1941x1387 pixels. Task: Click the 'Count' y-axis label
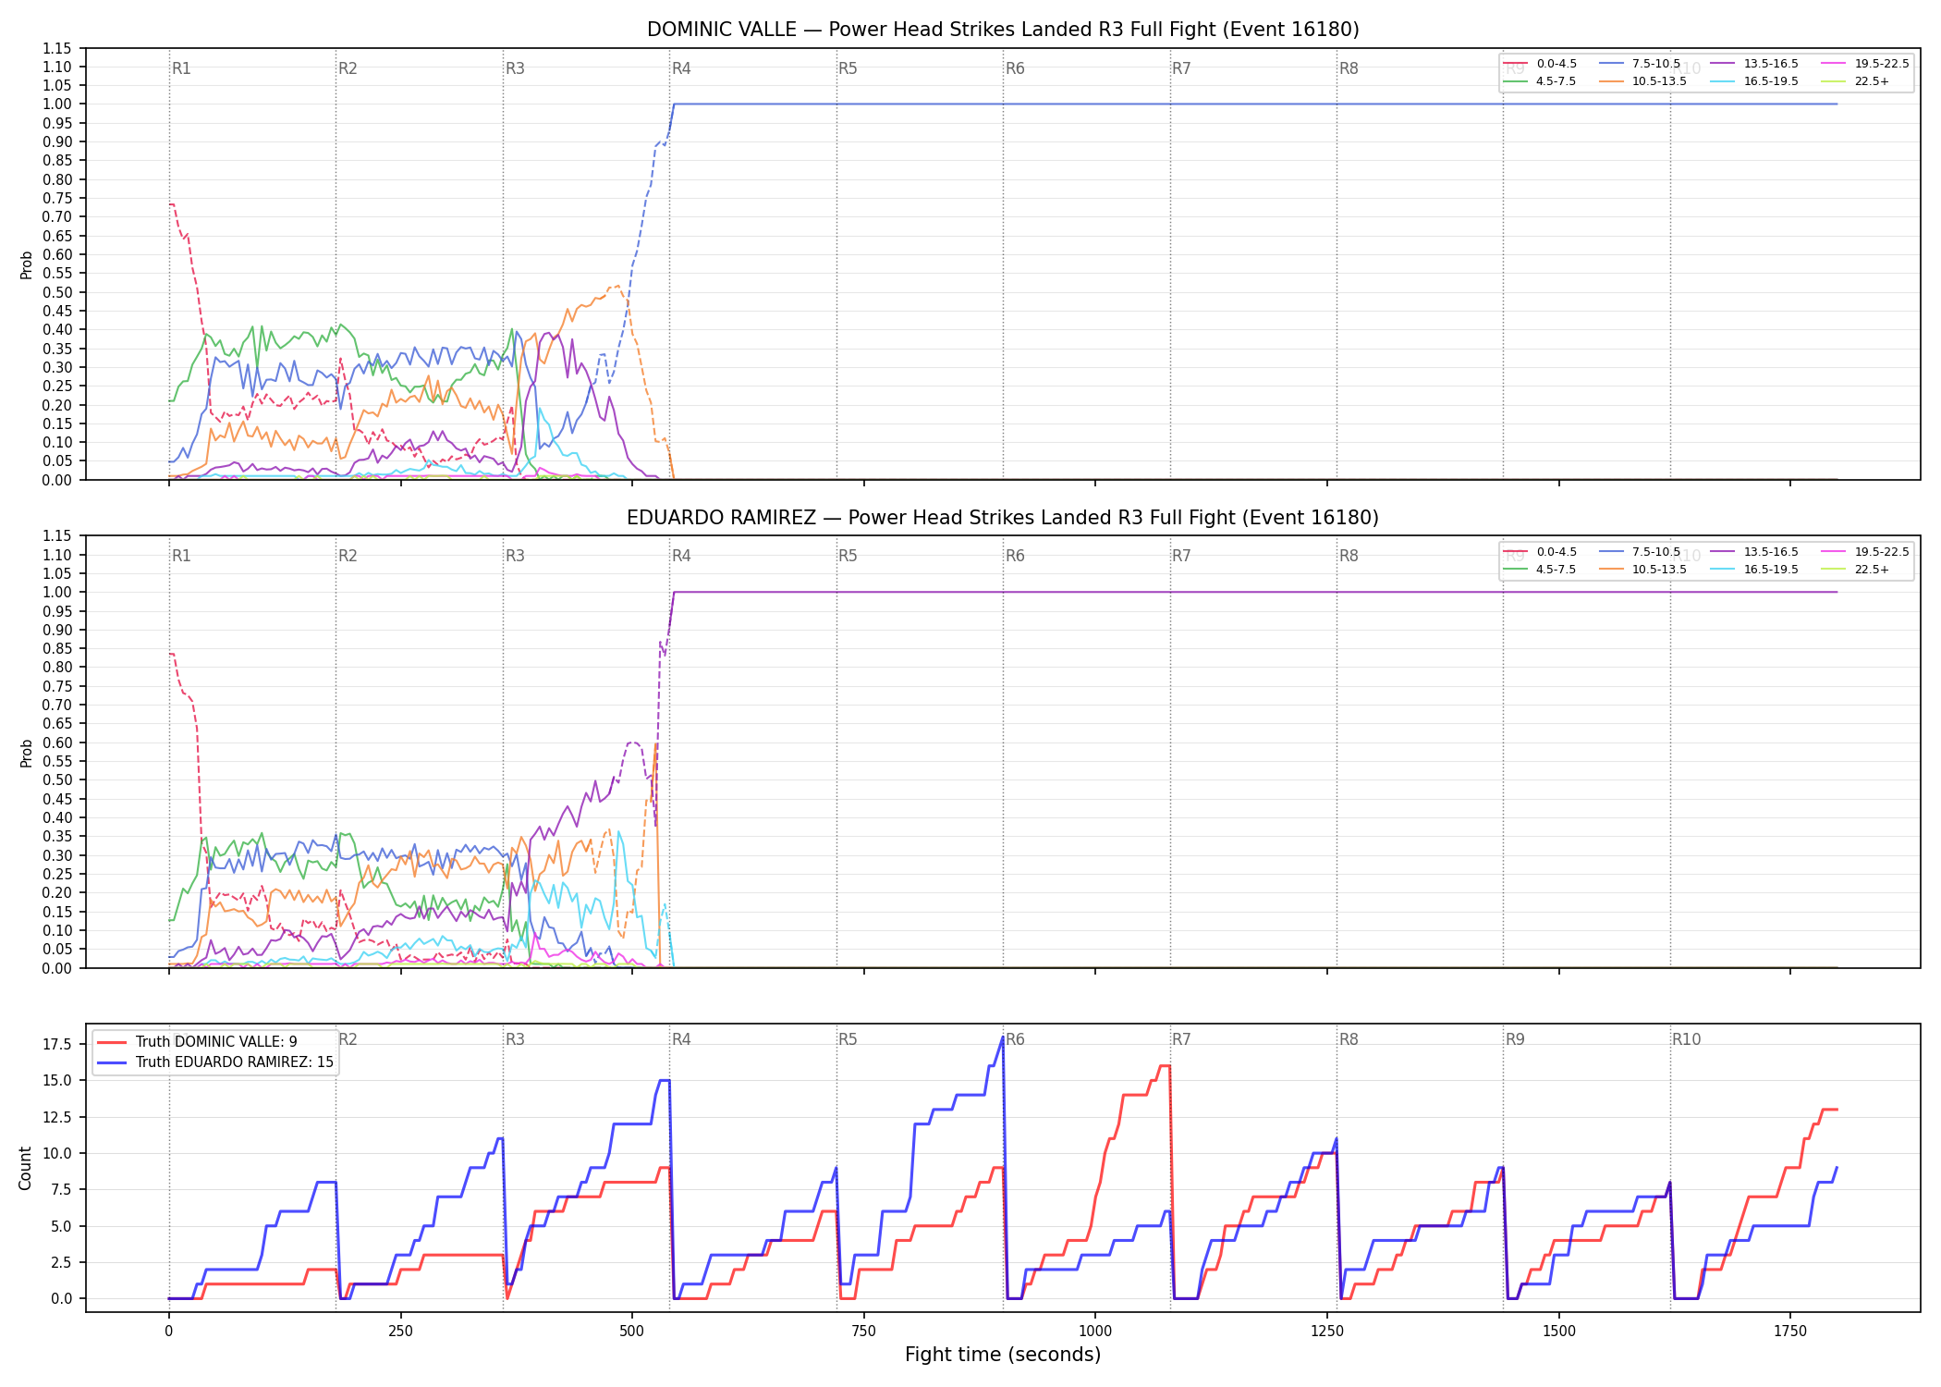click(25, 1168)
